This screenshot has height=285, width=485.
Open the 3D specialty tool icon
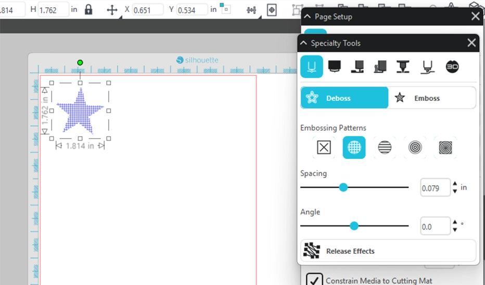(x=452, y=67)
